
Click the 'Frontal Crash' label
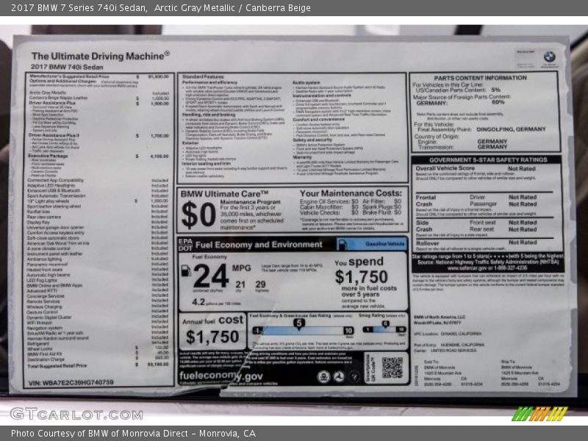point(426,201)
